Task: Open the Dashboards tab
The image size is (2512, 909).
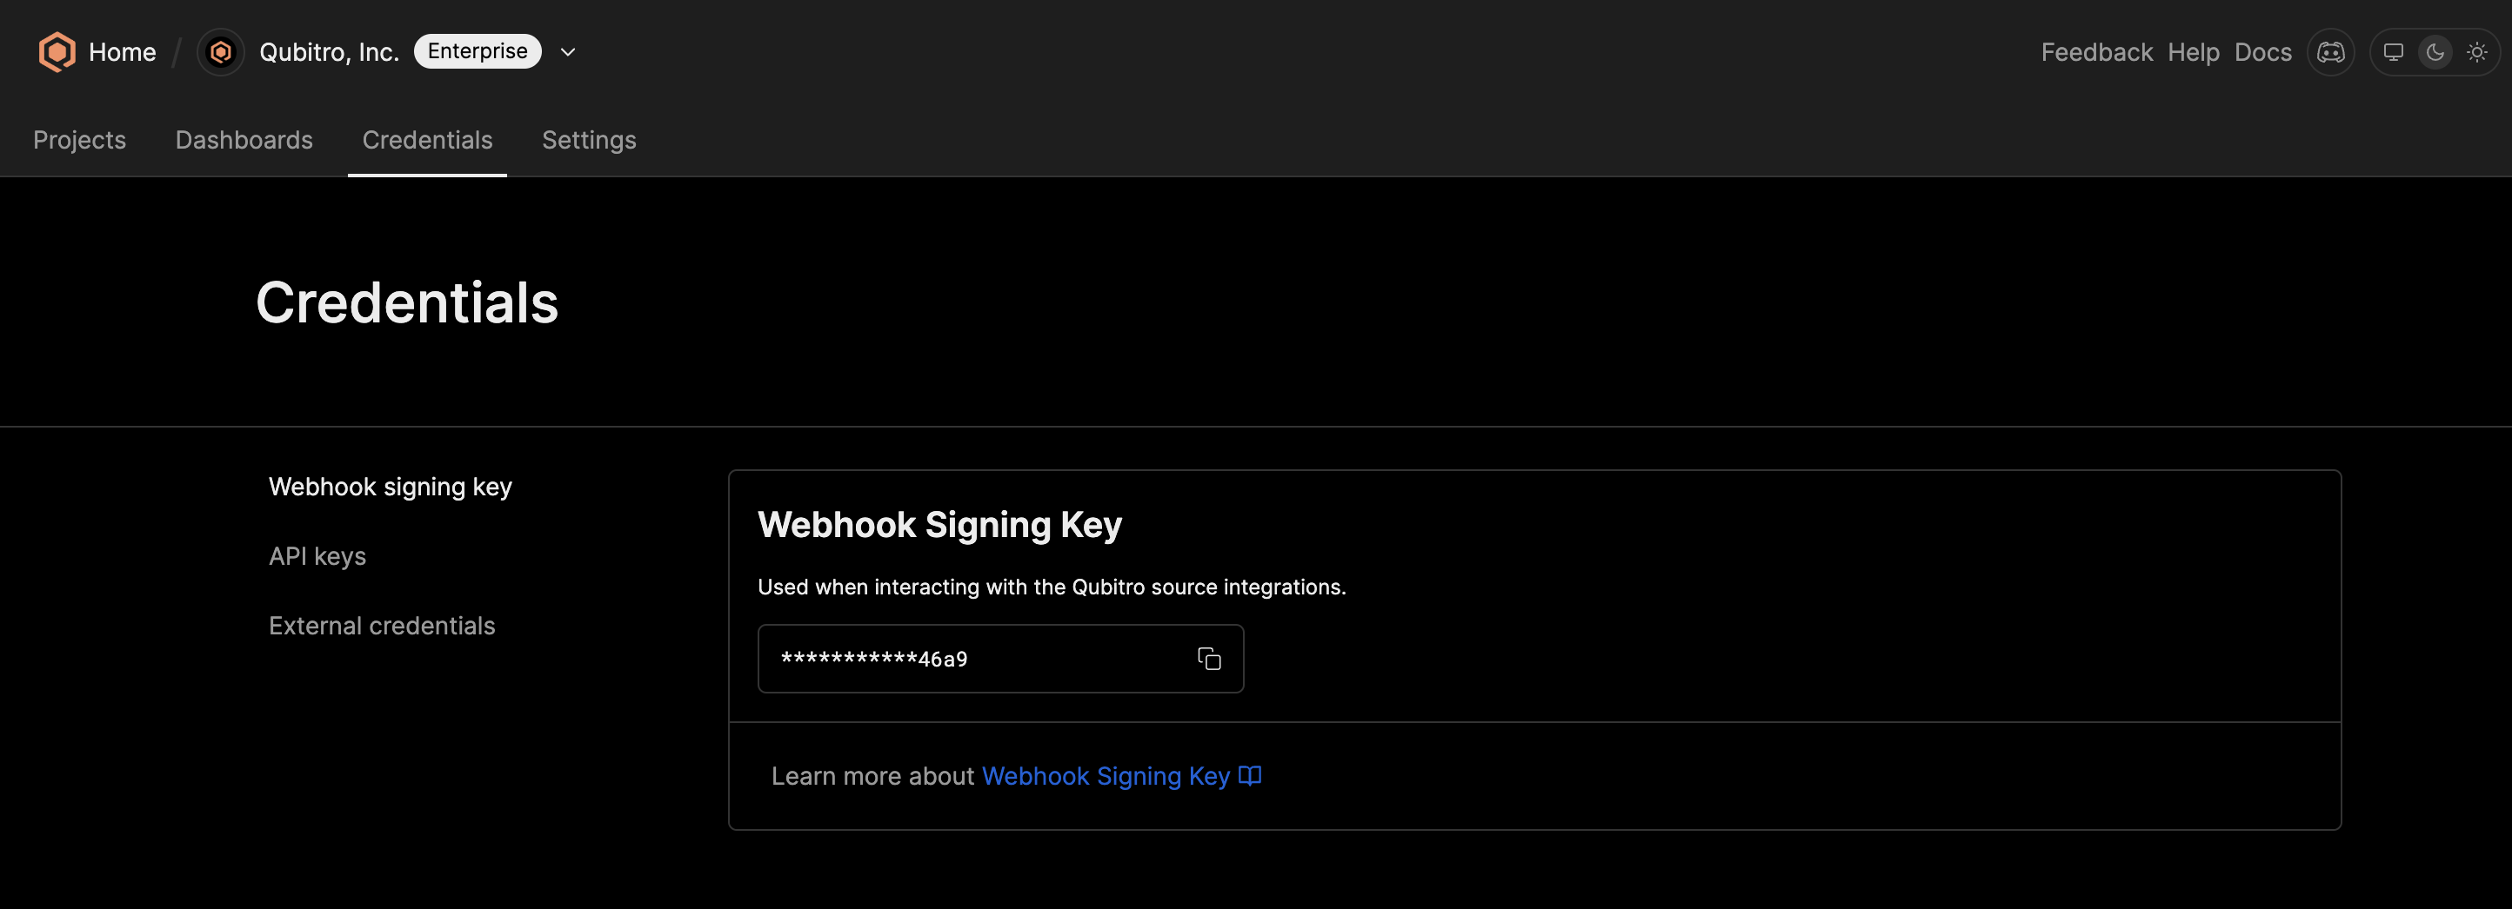Action: pyautogui.click(x=244, y=139)
